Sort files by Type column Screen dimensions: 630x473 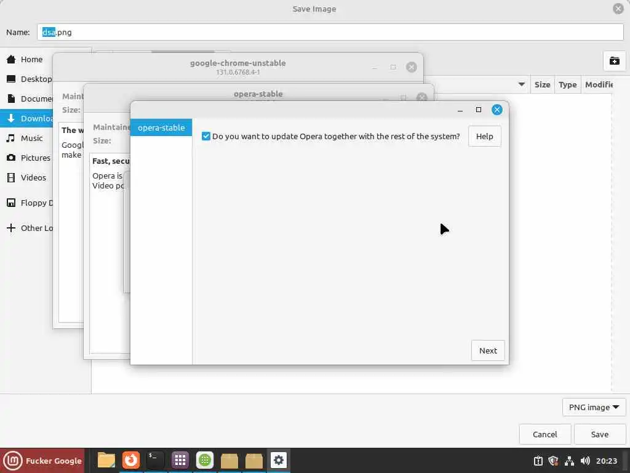coord(567,84)
